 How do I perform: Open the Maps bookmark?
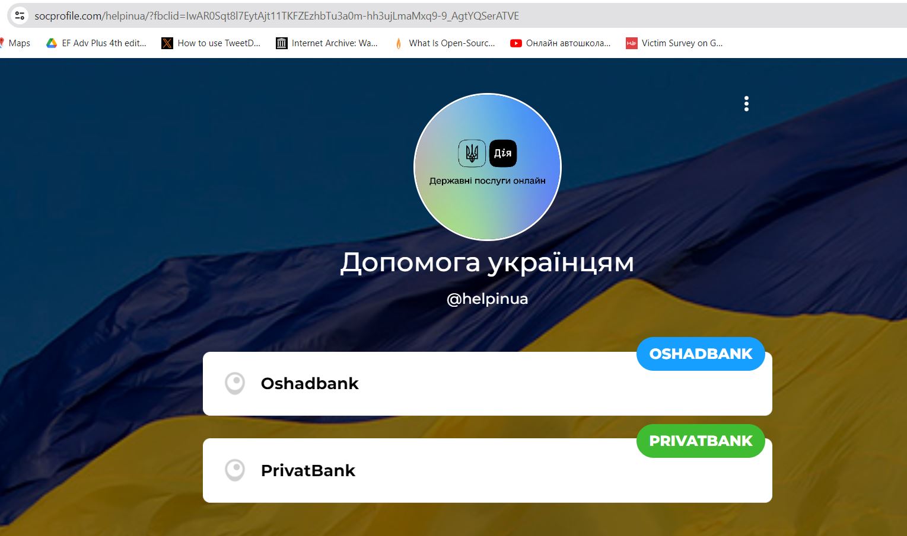click(15, 43)
